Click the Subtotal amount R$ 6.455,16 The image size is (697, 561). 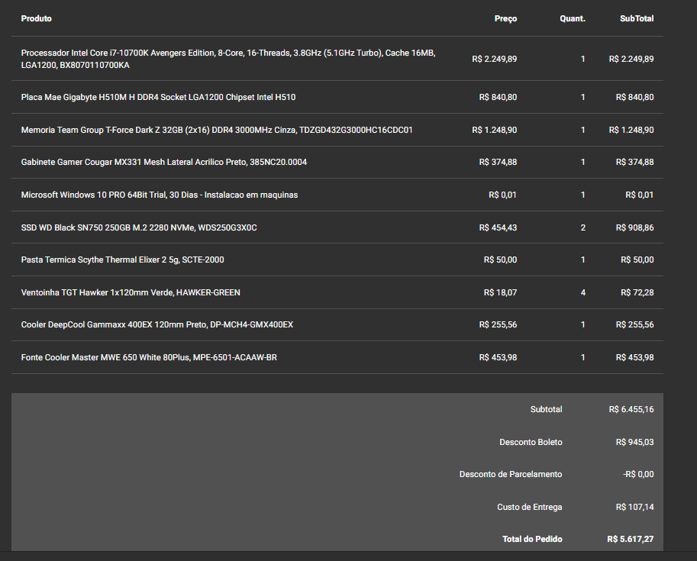631,409
